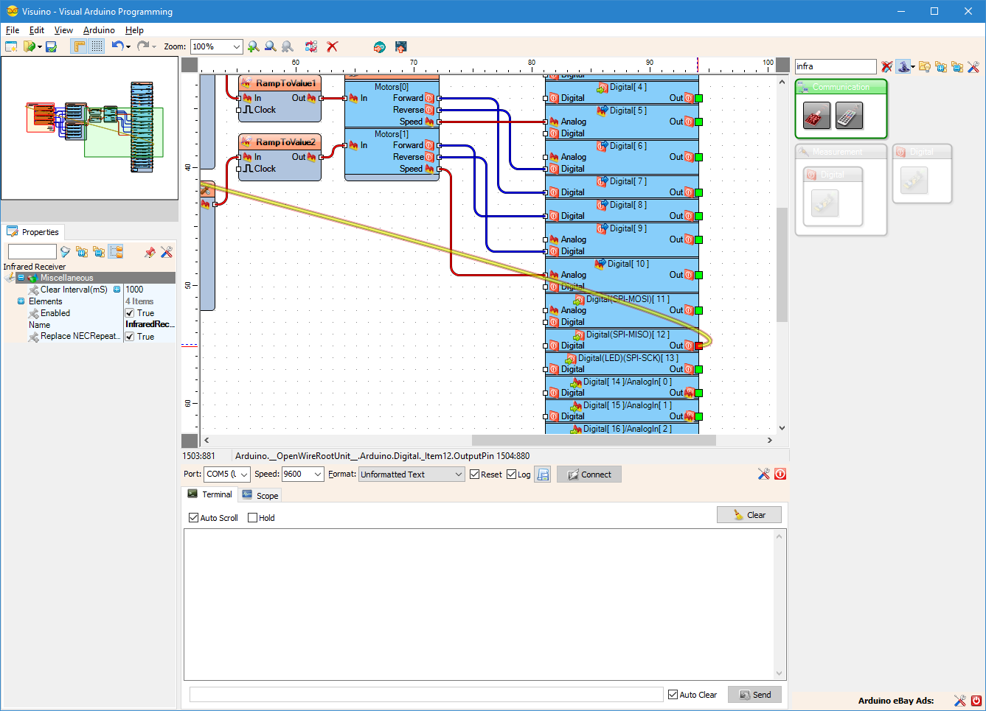The height and width of the screenshot is (711, 986).
Task: Toggle the Auto Scroll checkbox
Action: point(194,518)
